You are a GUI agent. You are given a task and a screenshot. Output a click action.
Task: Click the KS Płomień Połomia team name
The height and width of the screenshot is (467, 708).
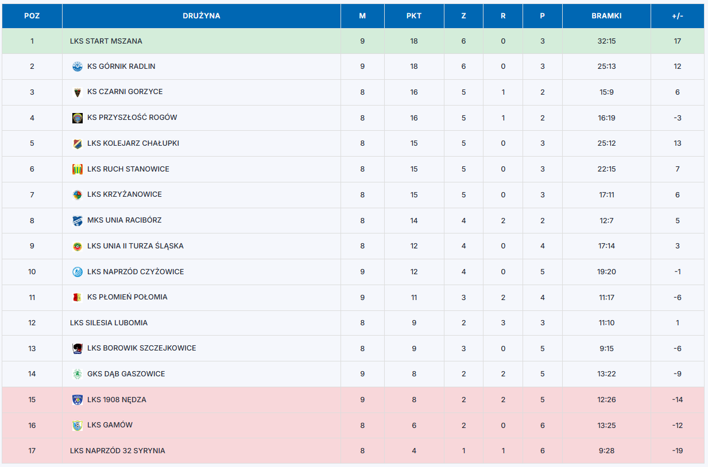point(127,297)
